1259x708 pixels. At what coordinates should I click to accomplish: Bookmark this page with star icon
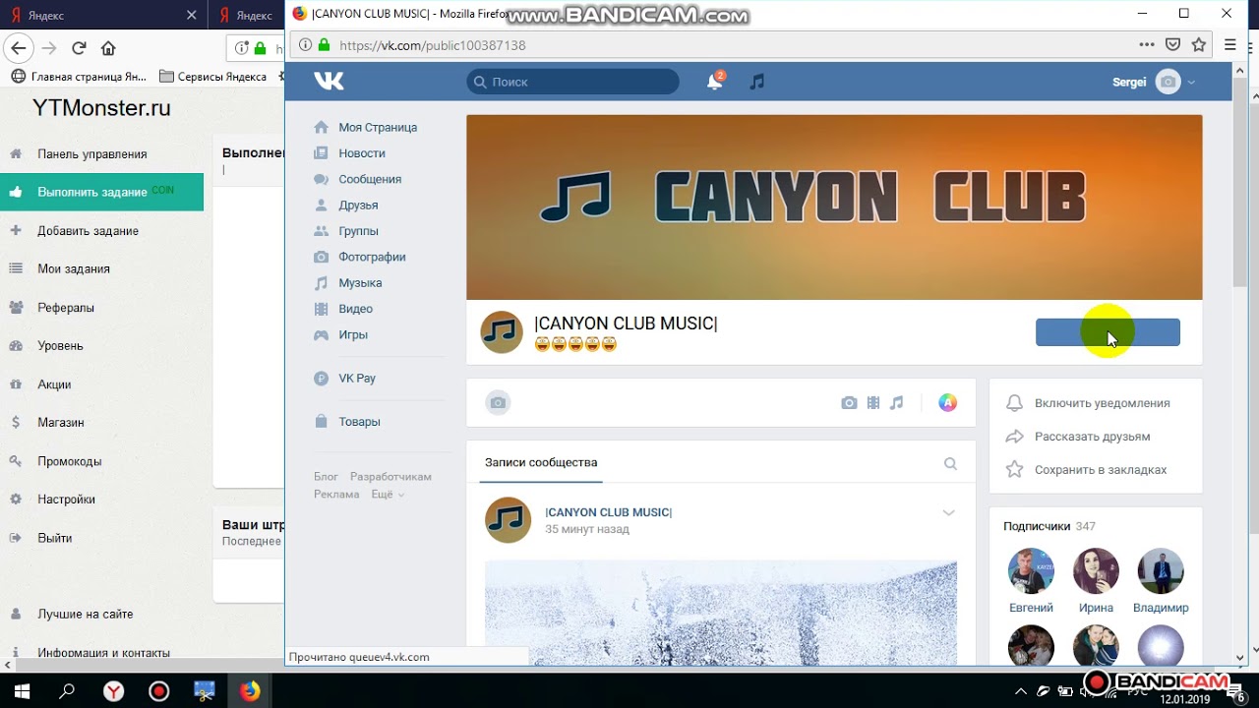coord(1198,44)
